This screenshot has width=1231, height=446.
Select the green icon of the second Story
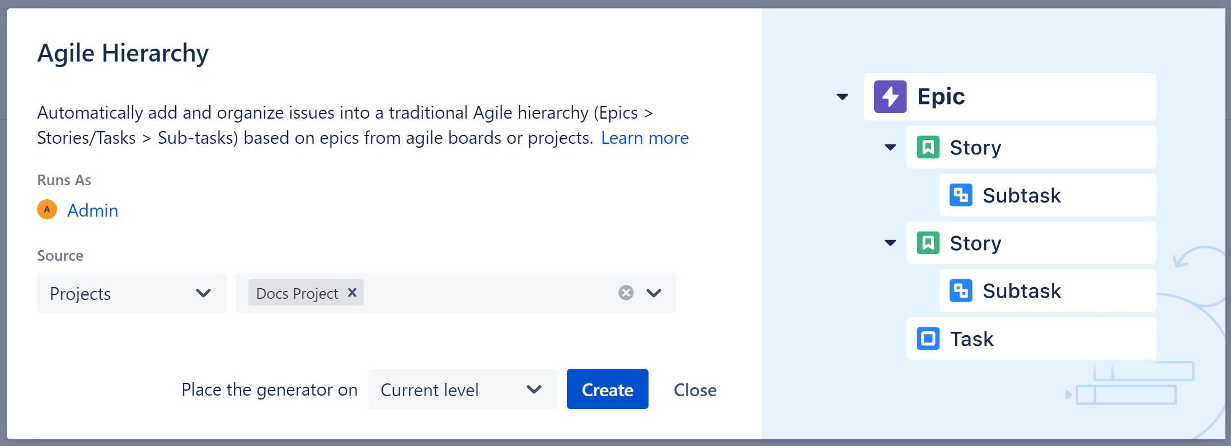[x=927, y=243]
